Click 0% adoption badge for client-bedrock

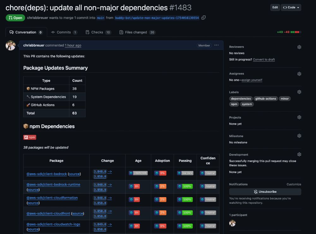[160, 173]
